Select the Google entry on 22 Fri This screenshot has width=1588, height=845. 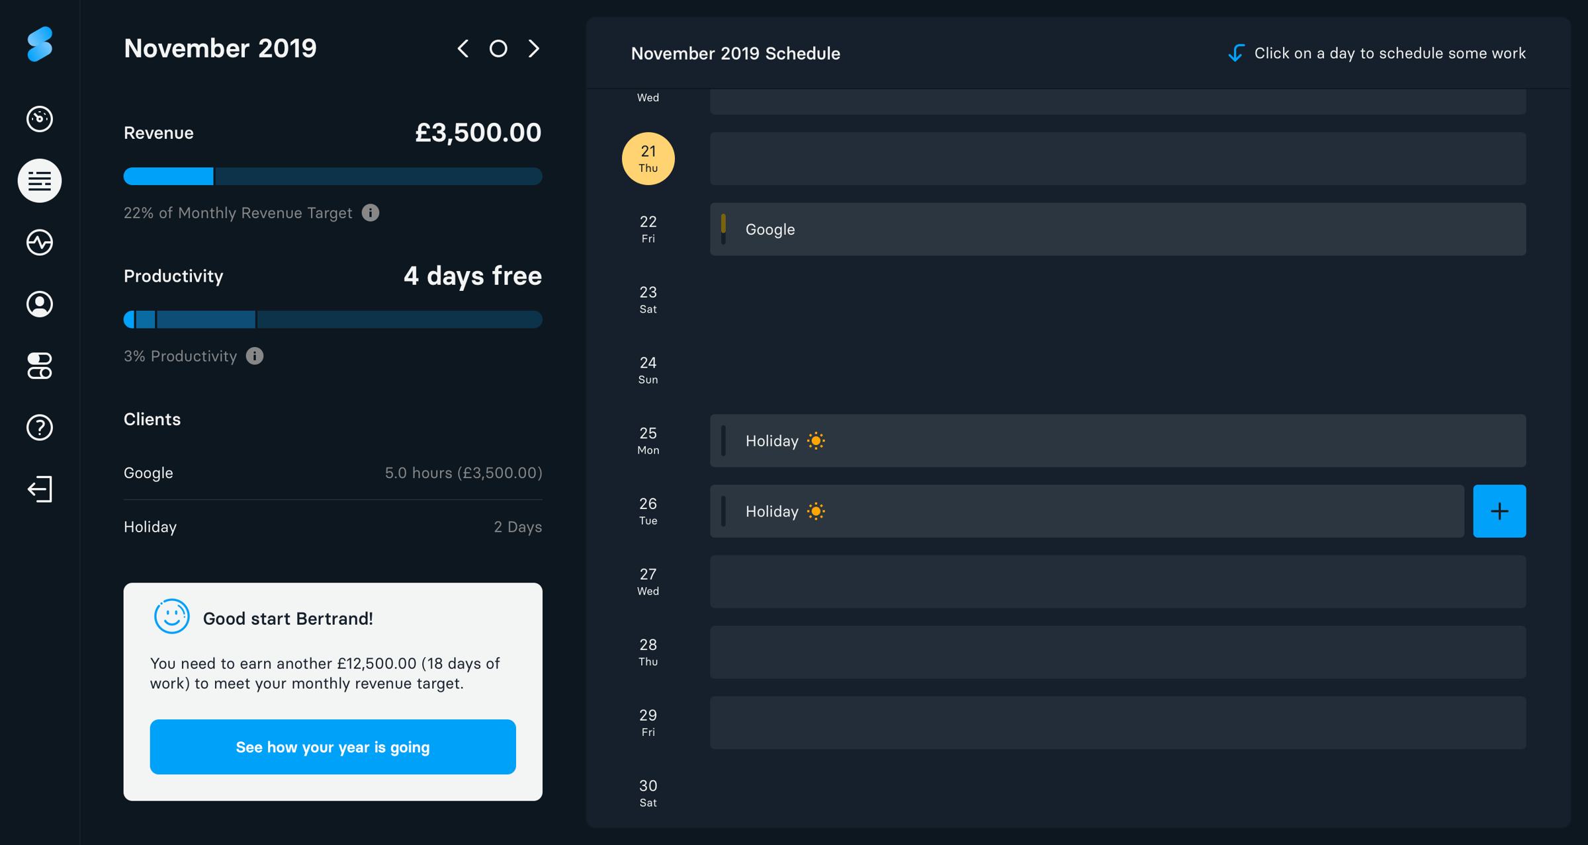coord(1118,229)
